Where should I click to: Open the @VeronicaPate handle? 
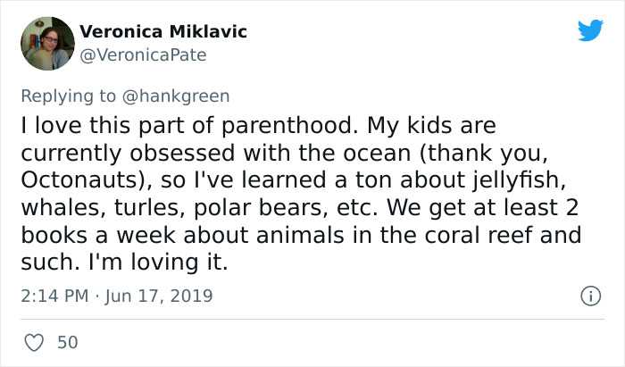[143, 54]
